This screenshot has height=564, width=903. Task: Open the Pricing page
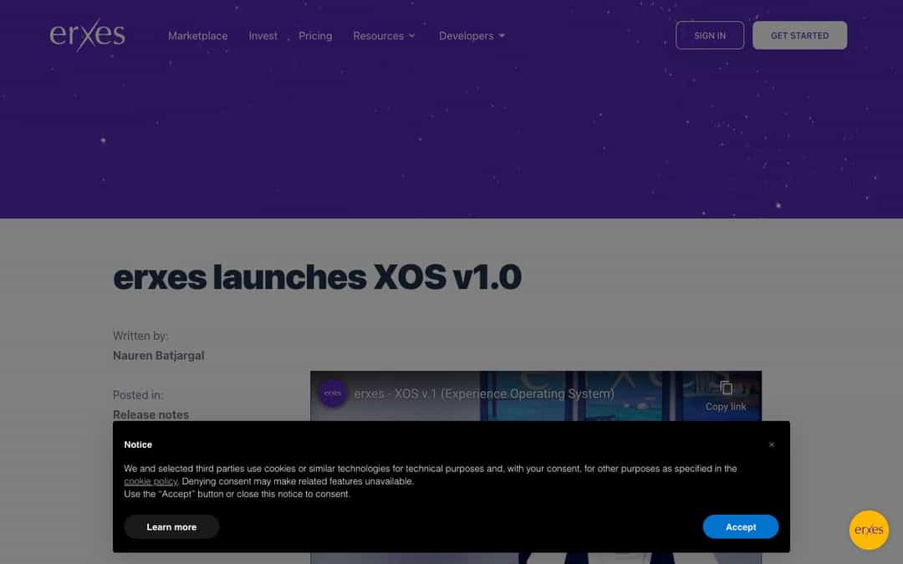[315, 36]
